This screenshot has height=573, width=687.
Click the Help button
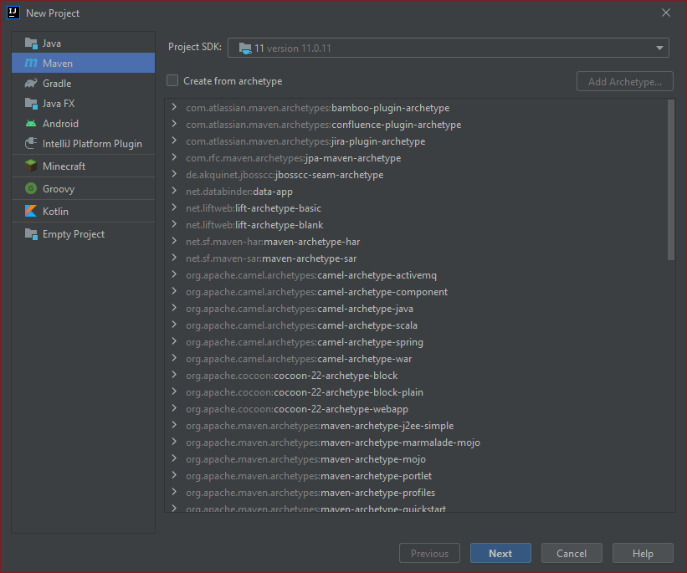[643, 553]
